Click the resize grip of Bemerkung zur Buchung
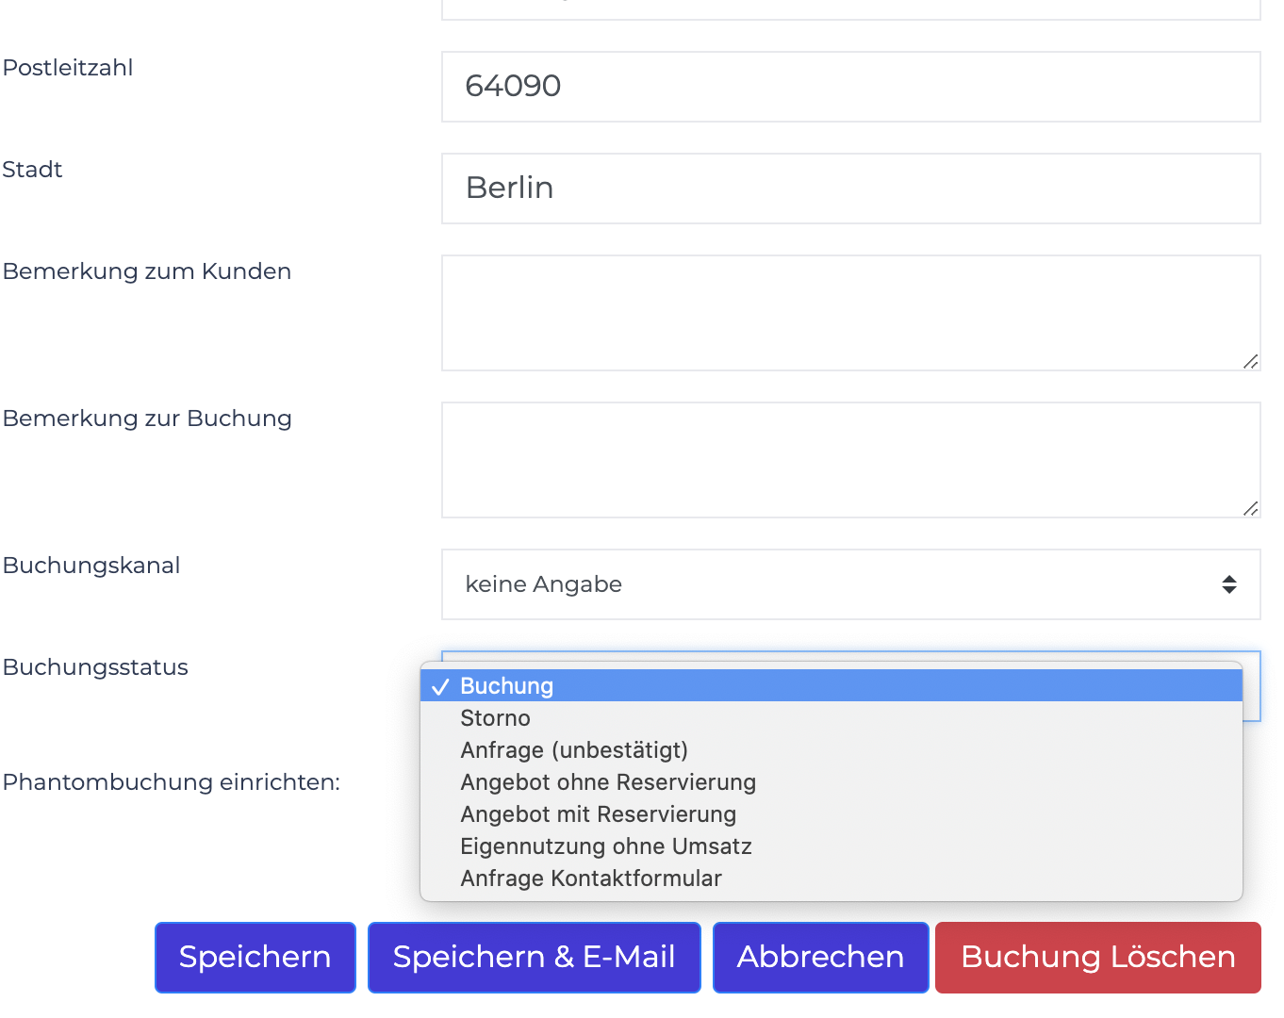The image size is (1284, 1018). 1251,508
